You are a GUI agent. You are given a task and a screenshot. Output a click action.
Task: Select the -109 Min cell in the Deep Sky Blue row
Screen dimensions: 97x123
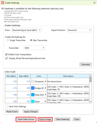(11, 95)
